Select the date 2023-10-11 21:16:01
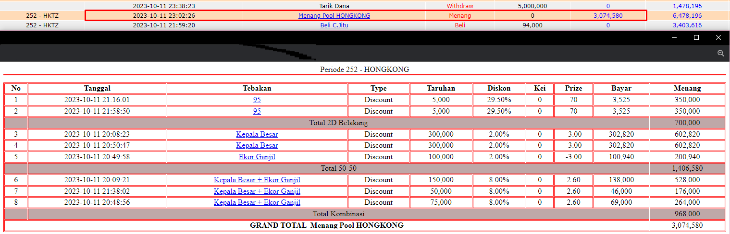The image size is (730, 234). tap(97, 100)
